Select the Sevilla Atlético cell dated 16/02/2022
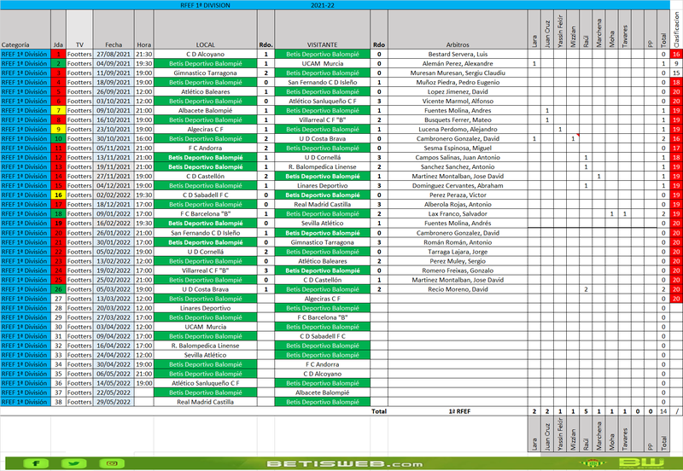 (323, 224)
